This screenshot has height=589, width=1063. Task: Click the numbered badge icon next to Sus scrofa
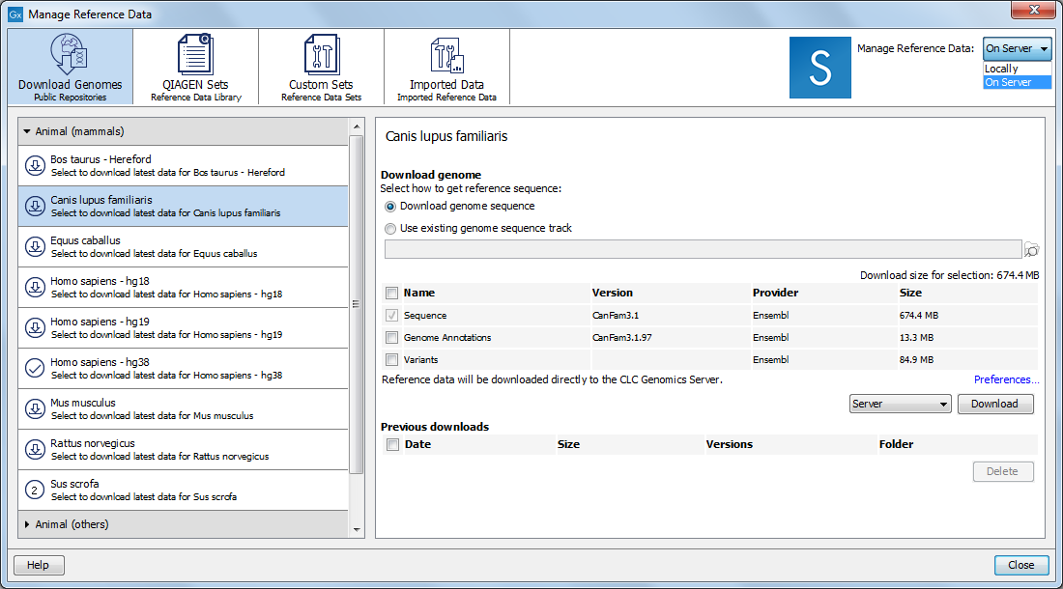tap(34, 490)
